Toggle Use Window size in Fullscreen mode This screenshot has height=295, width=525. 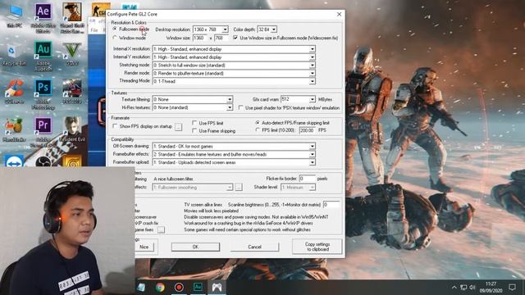pos(235,38)
